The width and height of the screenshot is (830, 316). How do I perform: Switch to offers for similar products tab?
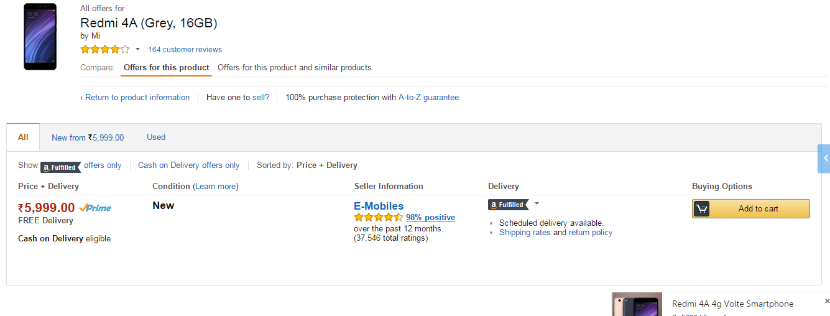(x=294, y=67)
